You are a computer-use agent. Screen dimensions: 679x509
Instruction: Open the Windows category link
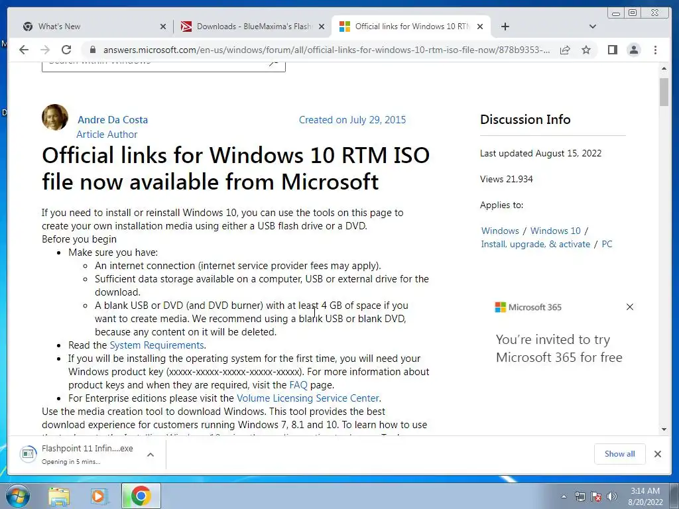click(500, 231)
